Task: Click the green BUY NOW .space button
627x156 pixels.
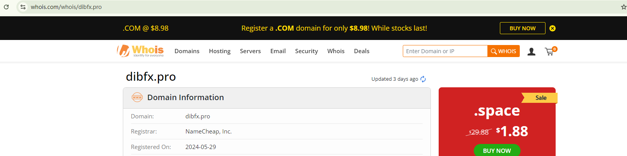Action: (x=497, y=151)
